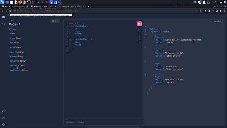Switch to the "Lab: Accessing private G..." tab

point(15,6)
